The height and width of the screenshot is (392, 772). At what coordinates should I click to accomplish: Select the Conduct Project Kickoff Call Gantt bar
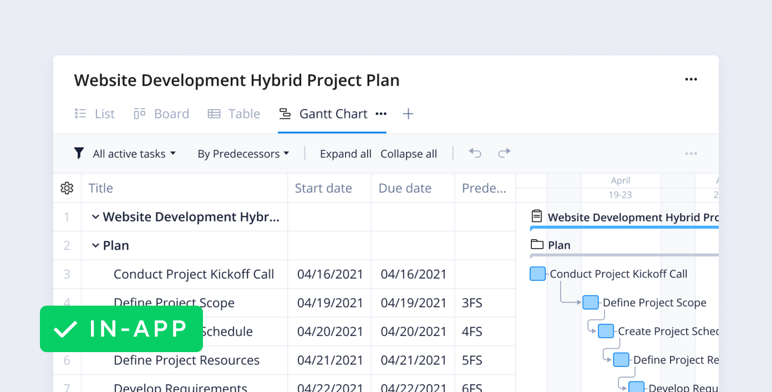point(537,273)
